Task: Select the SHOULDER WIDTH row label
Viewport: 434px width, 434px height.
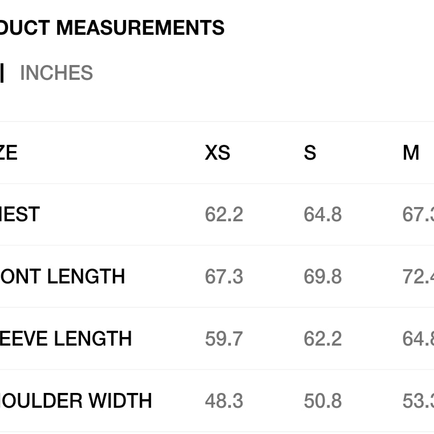Action: [x=76, y=401]
